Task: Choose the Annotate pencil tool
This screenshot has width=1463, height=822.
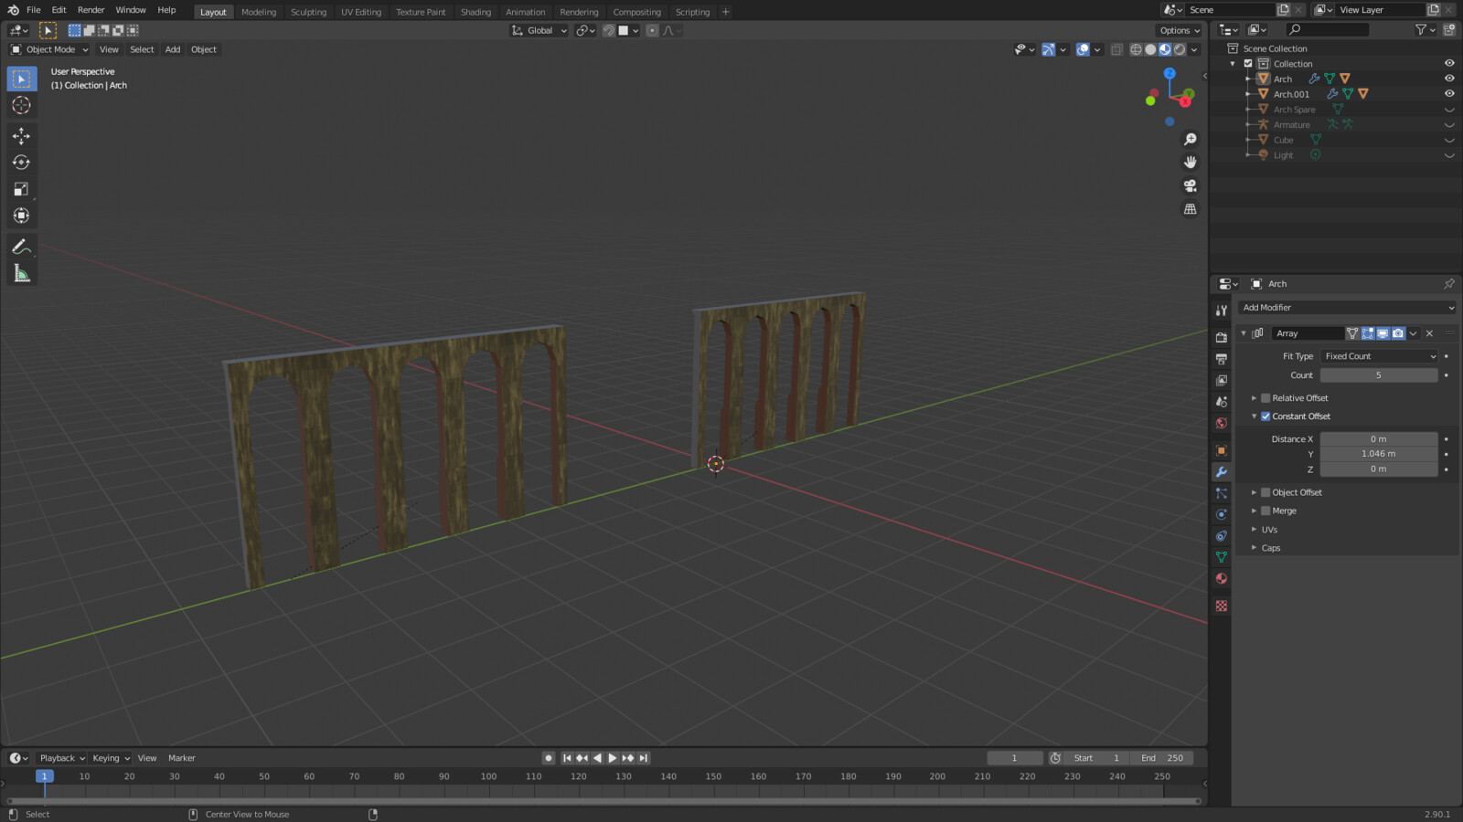Action: pos(22,247)
